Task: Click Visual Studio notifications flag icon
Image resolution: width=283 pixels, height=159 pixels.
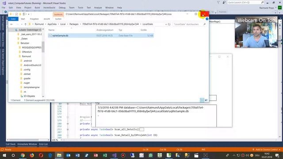Action: point(218,2)
